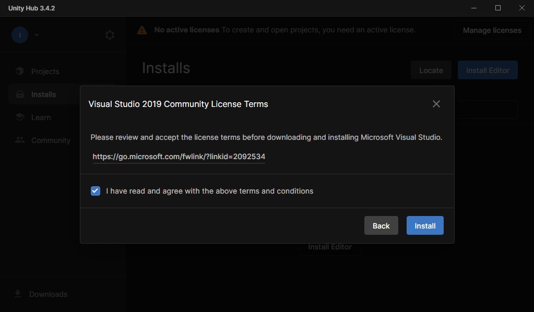Screen dimensions: 534x312
Task: Click the dialog title text
Action: [x=178, y=104]
